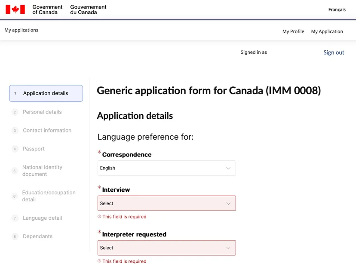Switch language to Français
Viewport: 356px width, 267px height.
337,9
